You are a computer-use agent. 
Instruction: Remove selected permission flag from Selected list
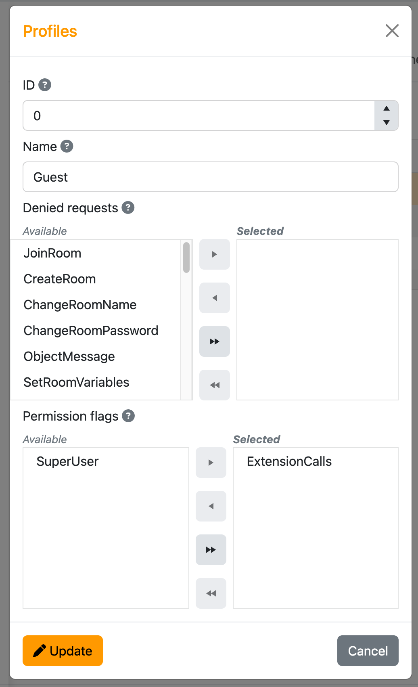(211, 506)
